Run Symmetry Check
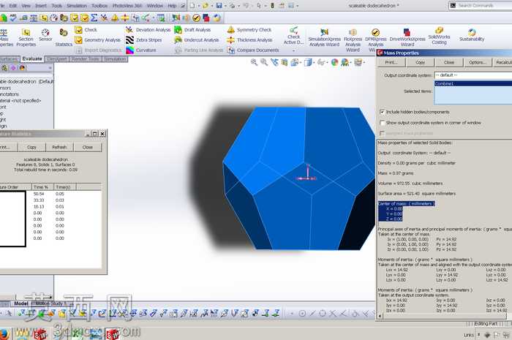The width and height of the screenshot is (512, 340). click(249, 30)
